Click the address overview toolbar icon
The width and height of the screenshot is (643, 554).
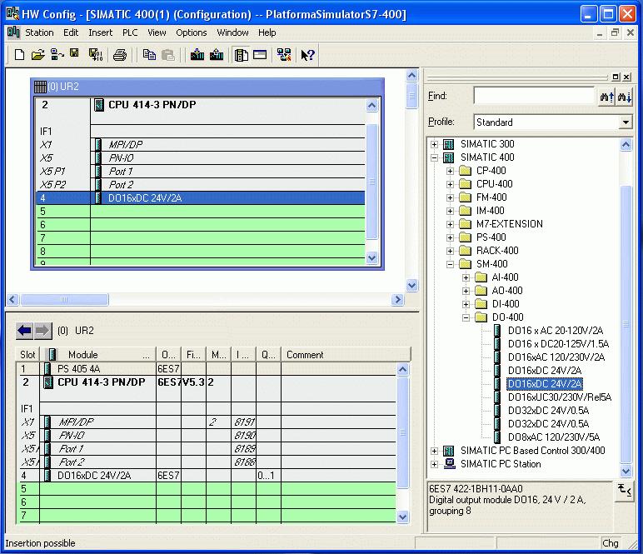[260, 54]
